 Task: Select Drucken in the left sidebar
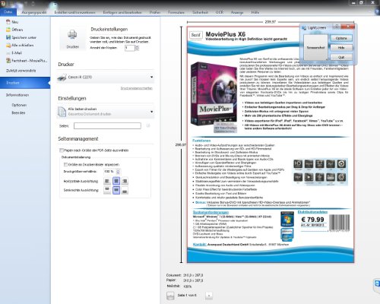(25, 83)
